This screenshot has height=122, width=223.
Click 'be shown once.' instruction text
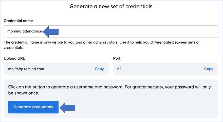24,93
